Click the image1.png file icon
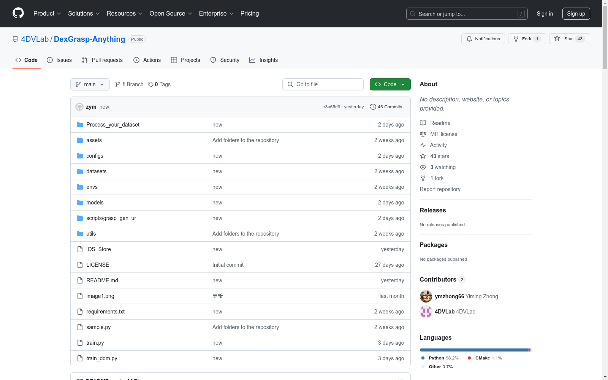 [x=80, y=296]
